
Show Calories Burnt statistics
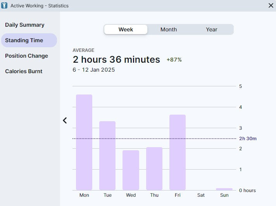click(x=24, y=71)
